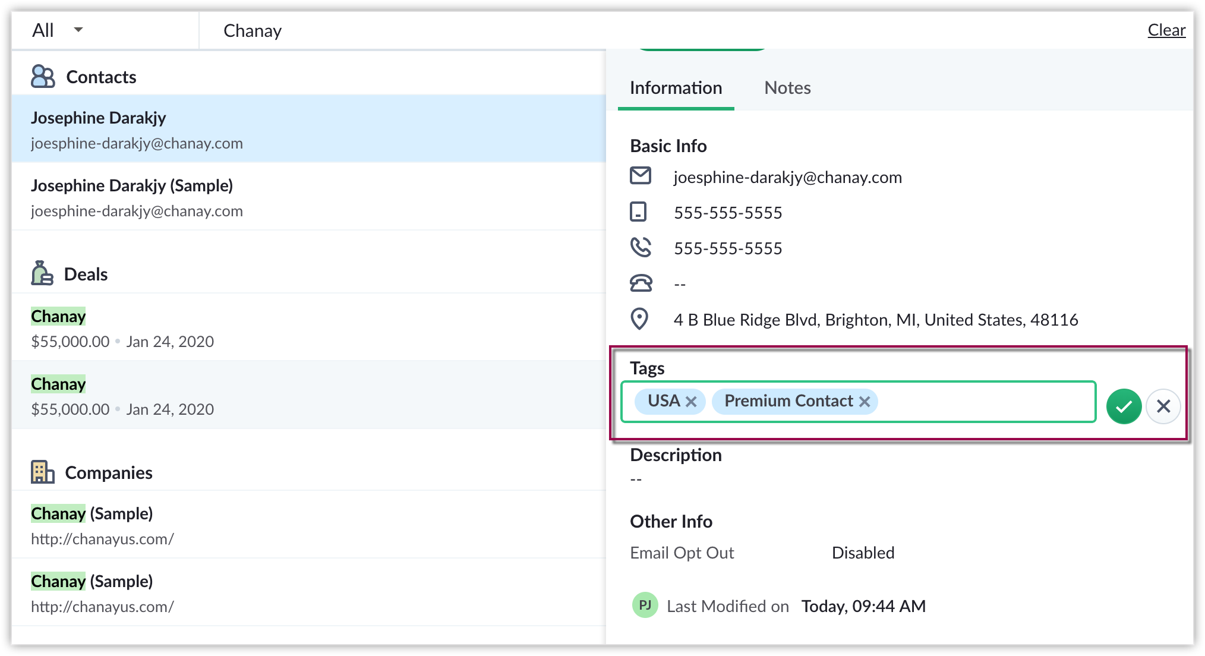Click the PJ user avatar

(645, 605)
